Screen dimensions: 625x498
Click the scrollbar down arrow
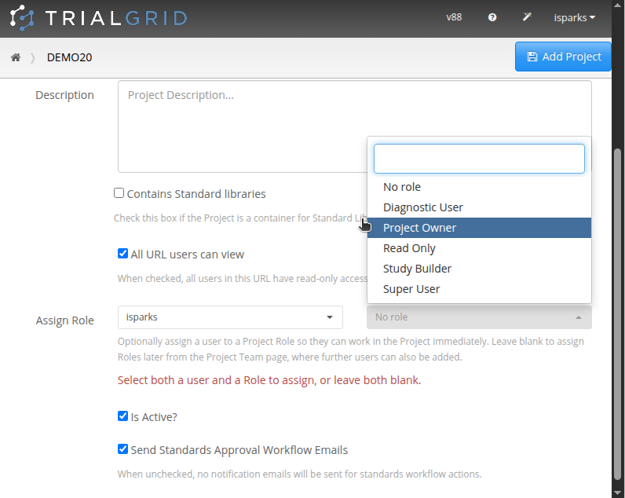point(618,493)
